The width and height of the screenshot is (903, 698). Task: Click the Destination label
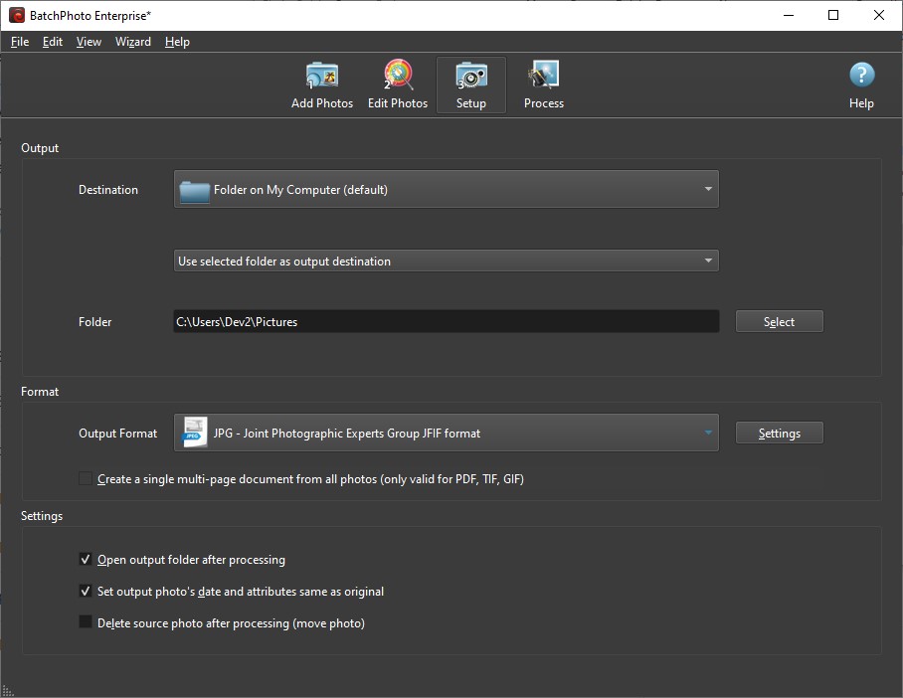[108, 190]
